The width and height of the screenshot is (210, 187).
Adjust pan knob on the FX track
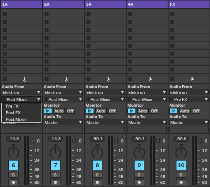click(x=181, y=152)
